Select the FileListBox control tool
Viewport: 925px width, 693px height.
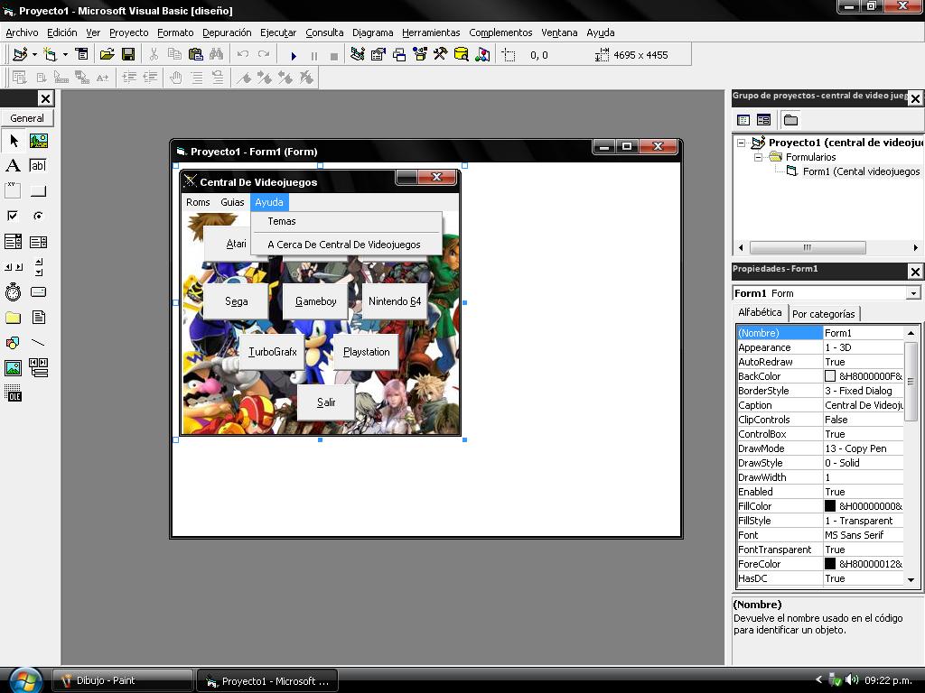coord(38,318)
